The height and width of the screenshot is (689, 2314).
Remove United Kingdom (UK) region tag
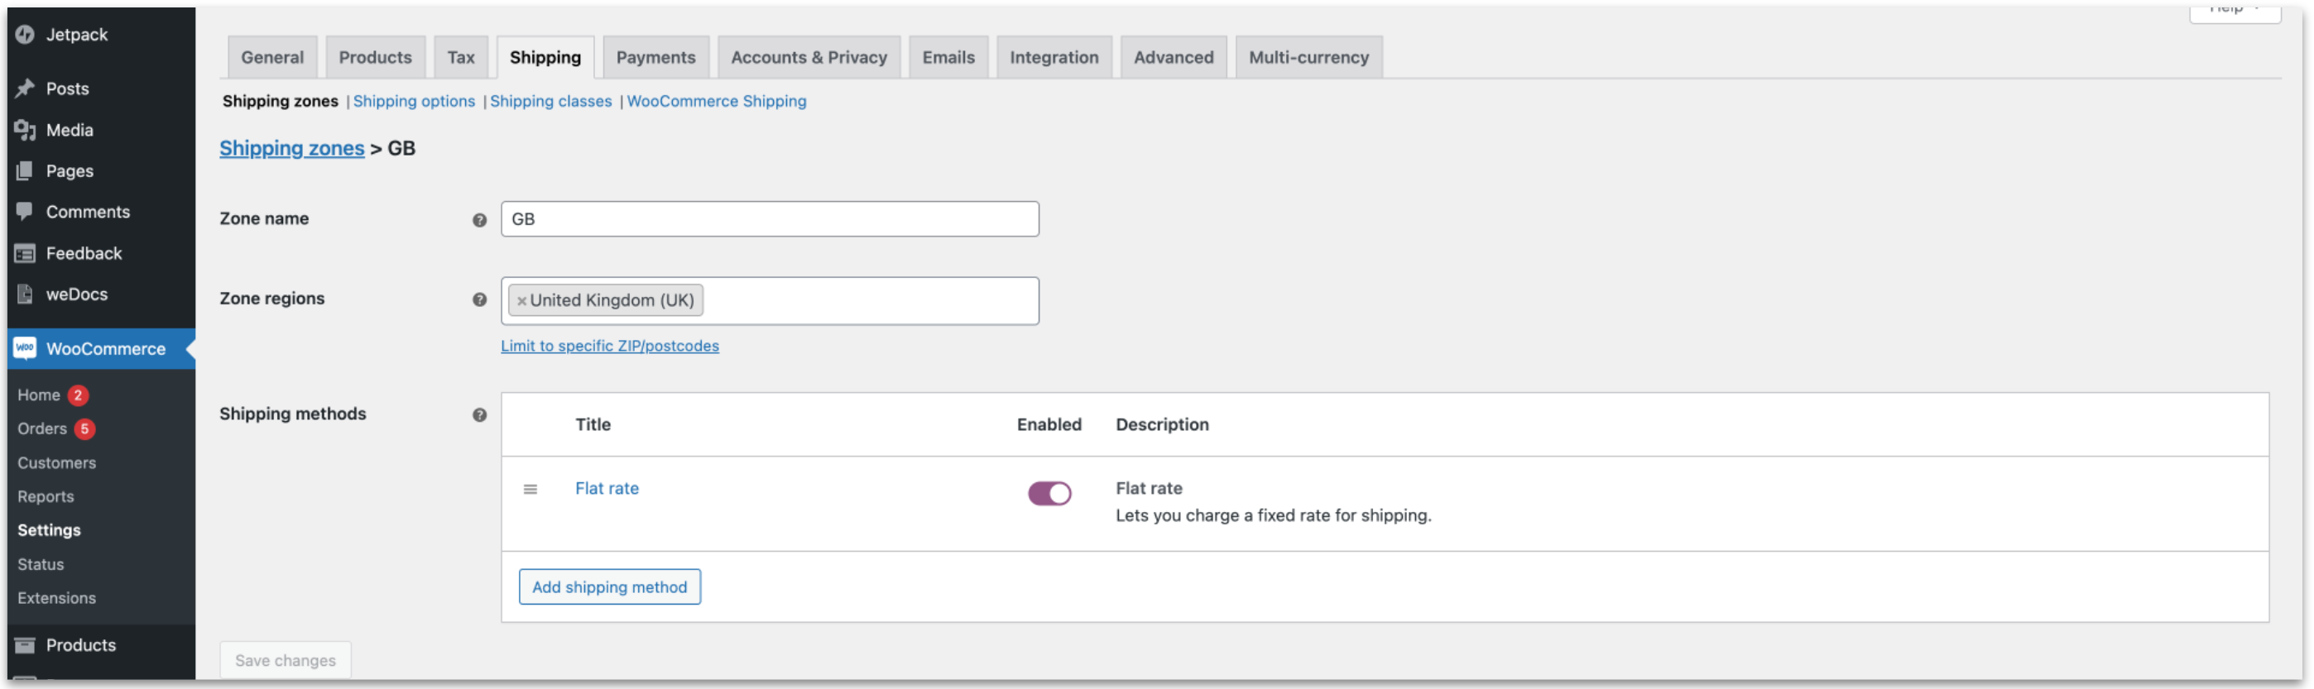point(522,301)
